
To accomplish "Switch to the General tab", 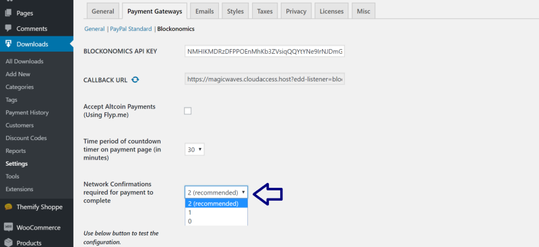I will 103,11.
